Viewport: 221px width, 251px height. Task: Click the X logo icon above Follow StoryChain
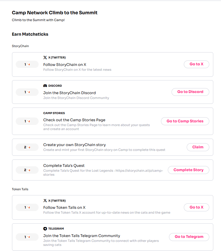tap(45, 57)
